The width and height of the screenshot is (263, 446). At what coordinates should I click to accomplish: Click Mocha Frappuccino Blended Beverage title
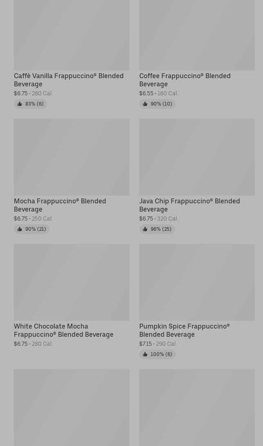60,205
